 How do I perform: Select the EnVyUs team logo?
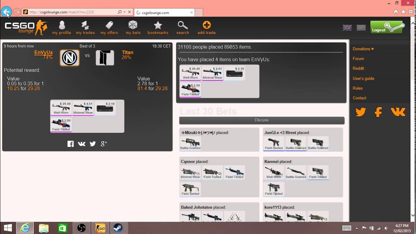(70, 58)
